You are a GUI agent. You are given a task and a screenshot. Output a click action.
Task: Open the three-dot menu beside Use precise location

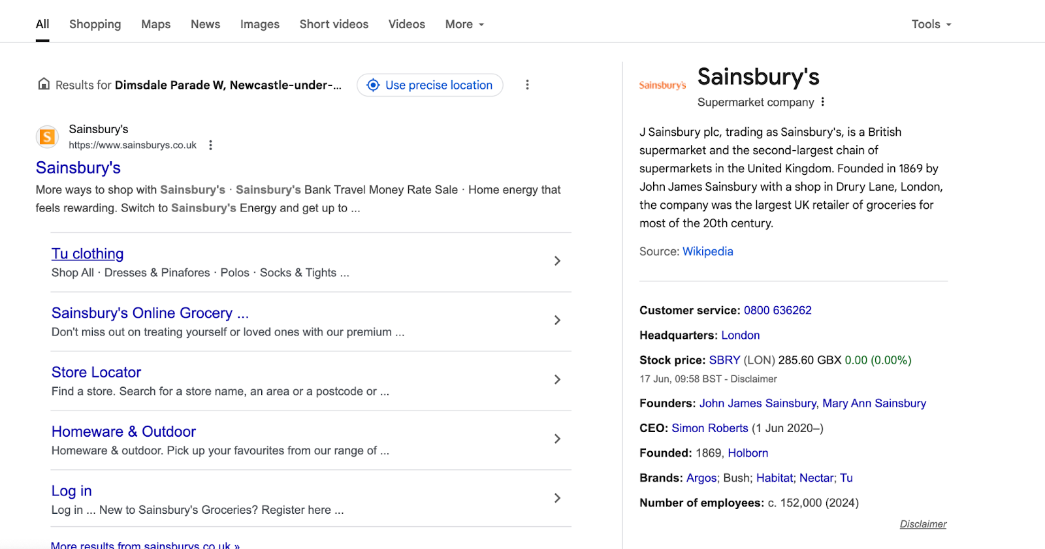[x=527, y=85]
